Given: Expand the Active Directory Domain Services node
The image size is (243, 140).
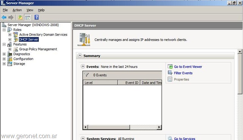Looking at the screenshot, I should (10, 35).
